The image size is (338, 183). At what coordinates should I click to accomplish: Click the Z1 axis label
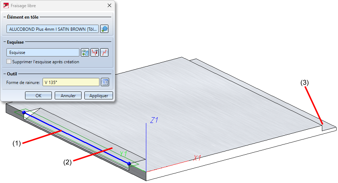click(x=155, y=120)
